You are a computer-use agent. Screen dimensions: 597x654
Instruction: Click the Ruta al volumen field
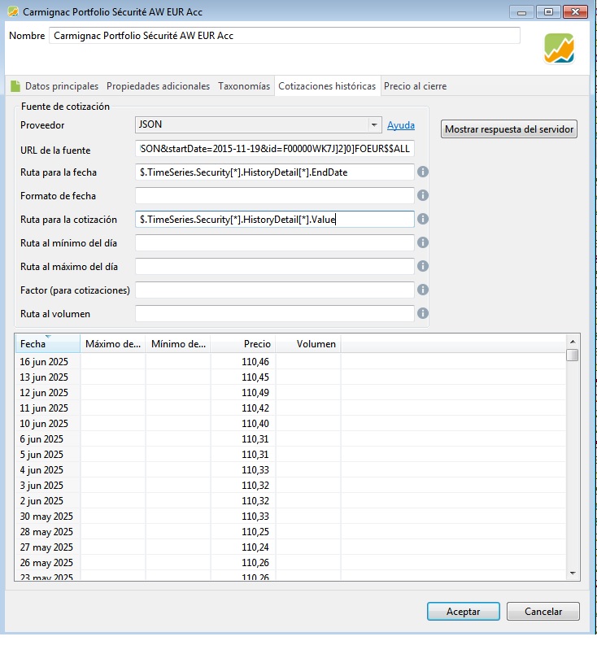275,313
